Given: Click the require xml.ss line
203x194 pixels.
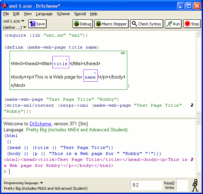Looking at the screenshot, I should coord(46,35).
